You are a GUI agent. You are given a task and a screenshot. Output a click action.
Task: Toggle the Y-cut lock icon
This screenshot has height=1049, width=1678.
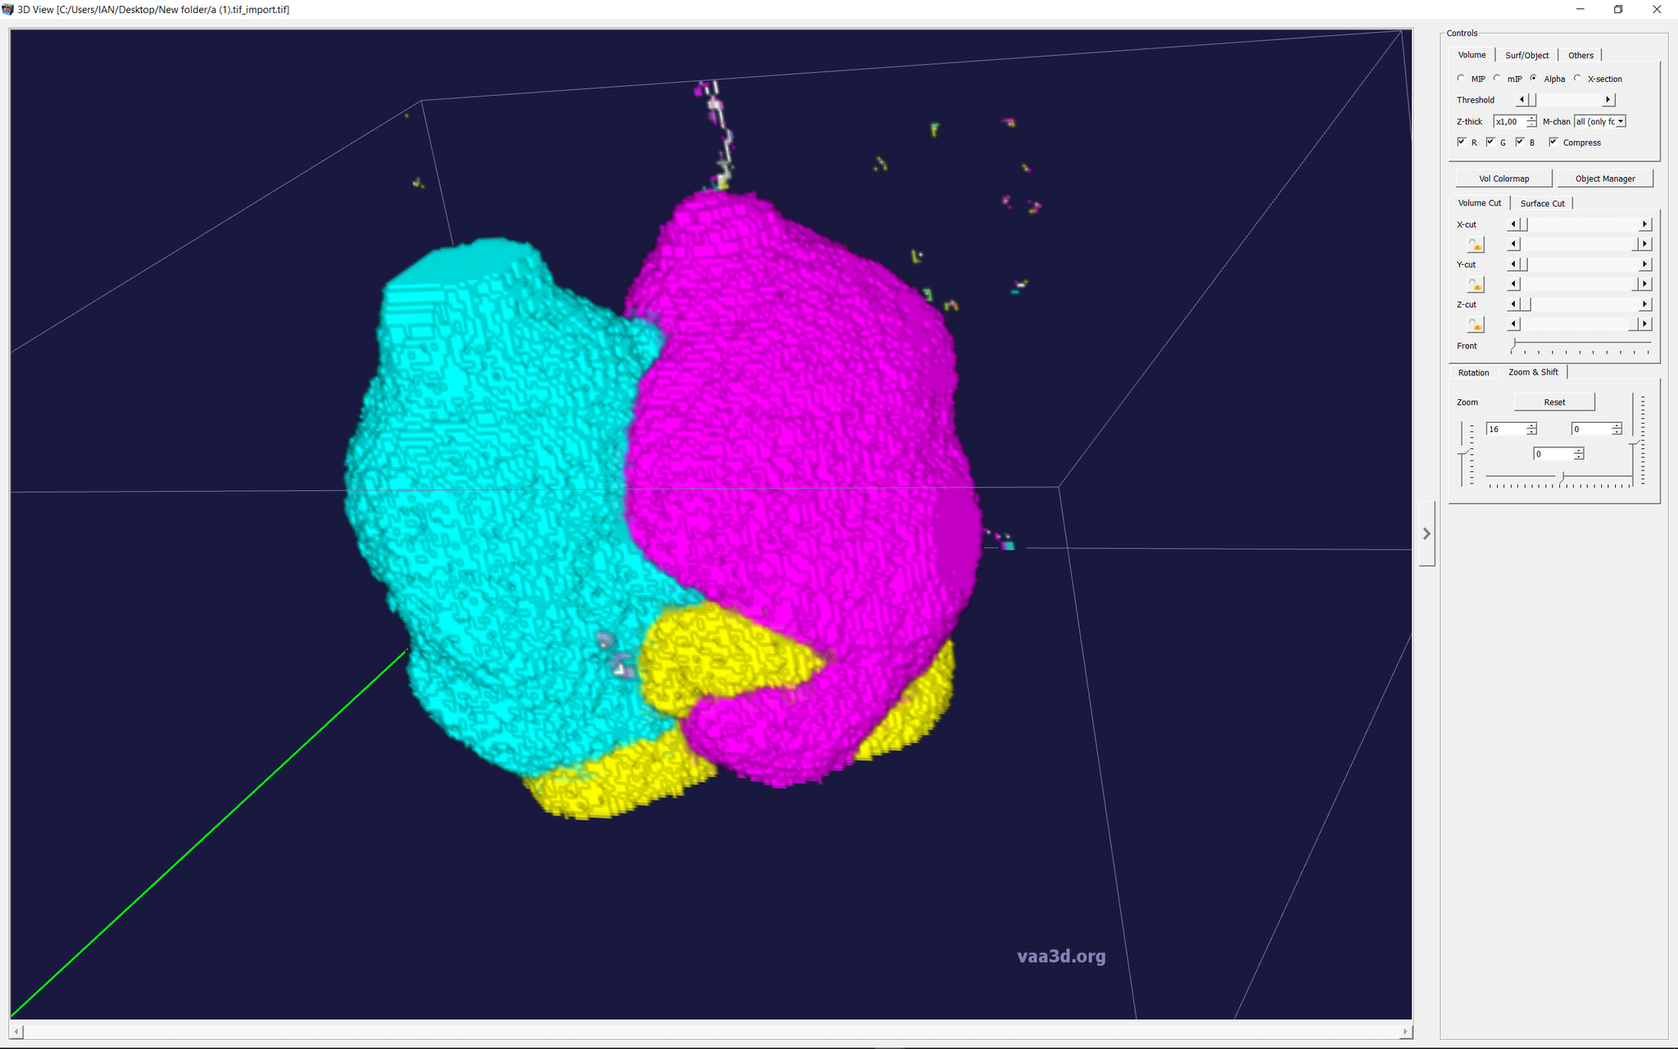1475,284
